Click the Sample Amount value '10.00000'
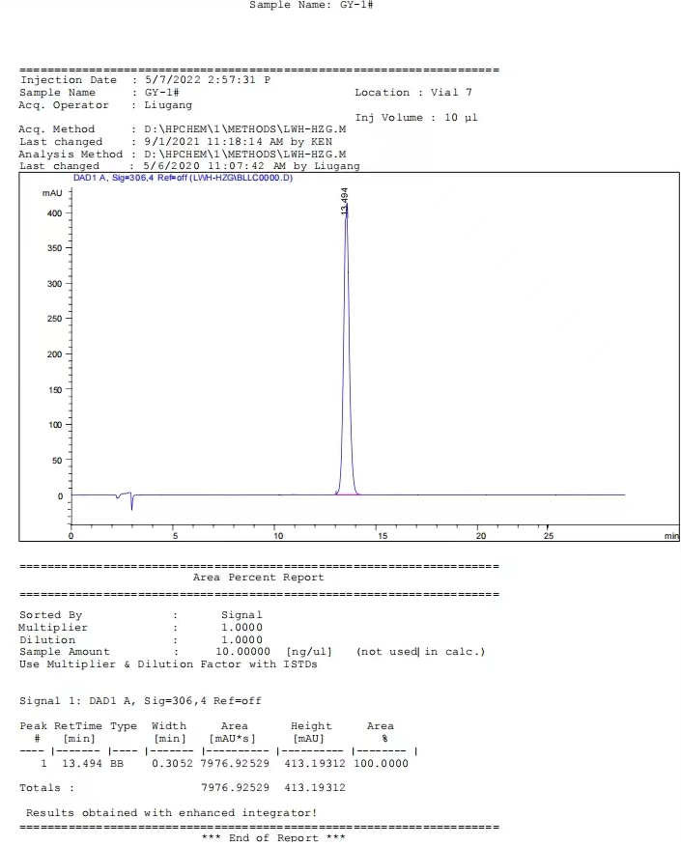 coord(242,652)
